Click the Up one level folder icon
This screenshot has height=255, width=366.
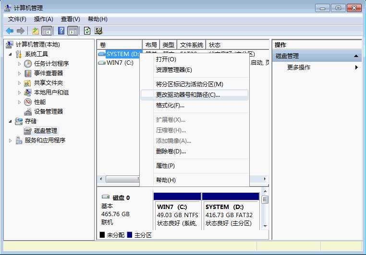pos(35,31)
